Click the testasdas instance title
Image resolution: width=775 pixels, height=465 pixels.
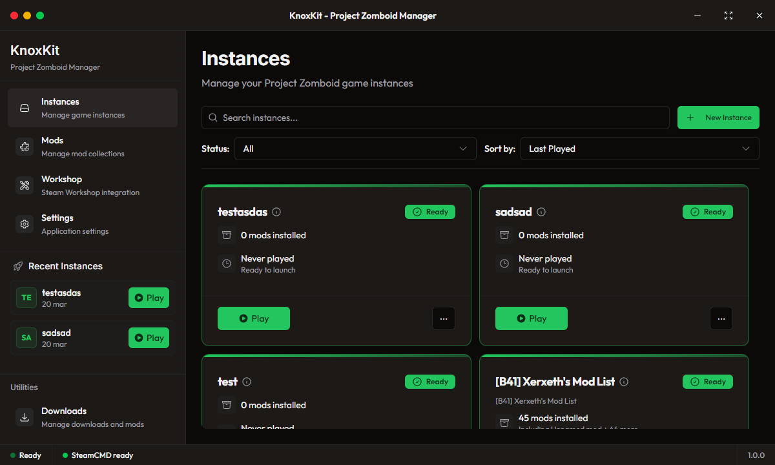[x=242, y=212]
